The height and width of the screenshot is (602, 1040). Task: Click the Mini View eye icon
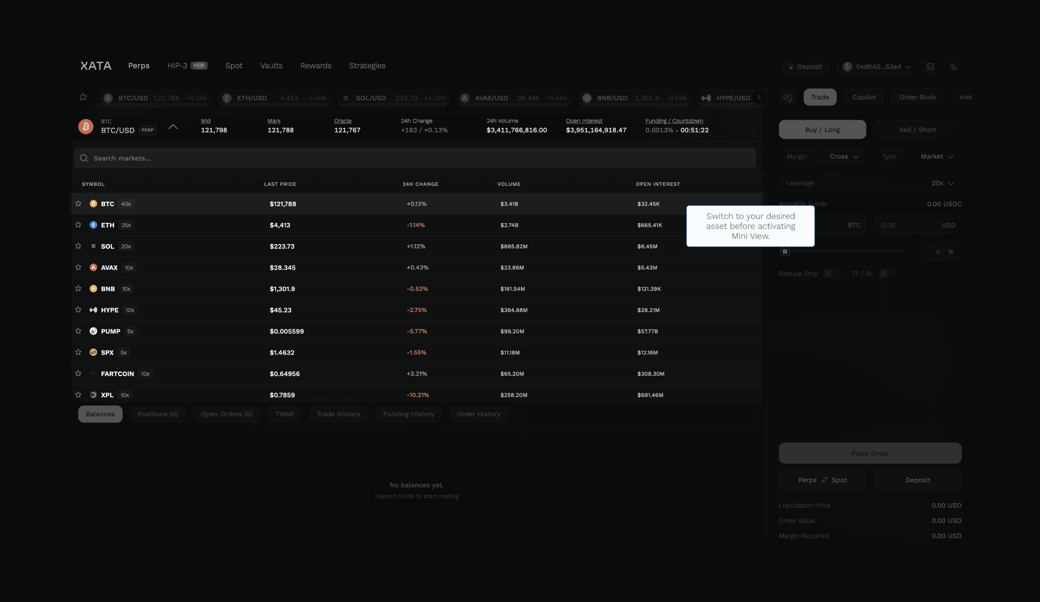pos(787,98)
